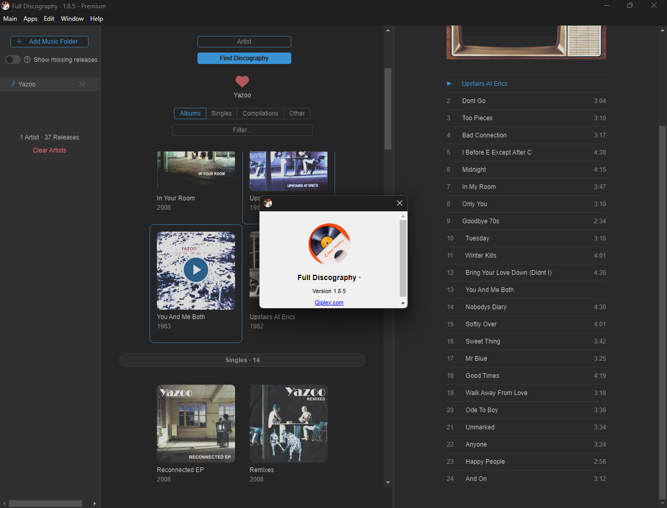This screenshot has width=667, height=508.
Task: Select the Reconnected EP cover art
Action: click(x=196, y=424)
